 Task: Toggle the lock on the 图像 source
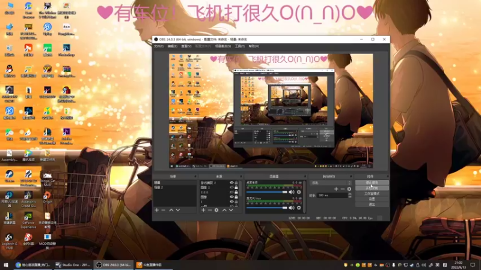pyautogui.click(x=236, y=197)
